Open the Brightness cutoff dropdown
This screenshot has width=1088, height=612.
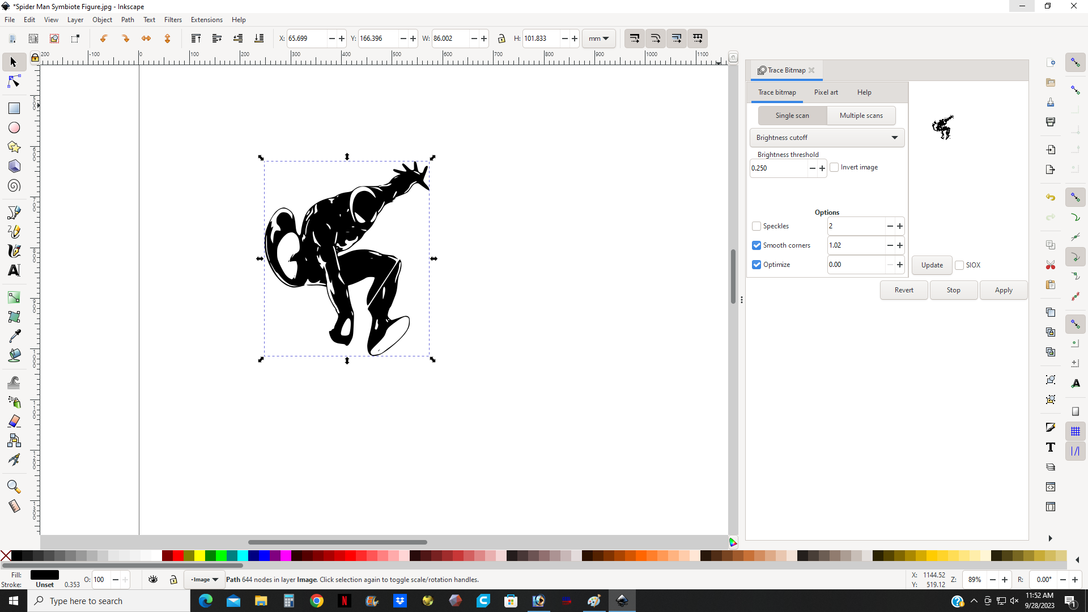click(x=827, y=138)
